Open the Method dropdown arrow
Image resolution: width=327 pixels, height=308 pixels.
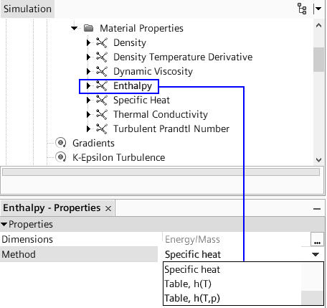316,254
